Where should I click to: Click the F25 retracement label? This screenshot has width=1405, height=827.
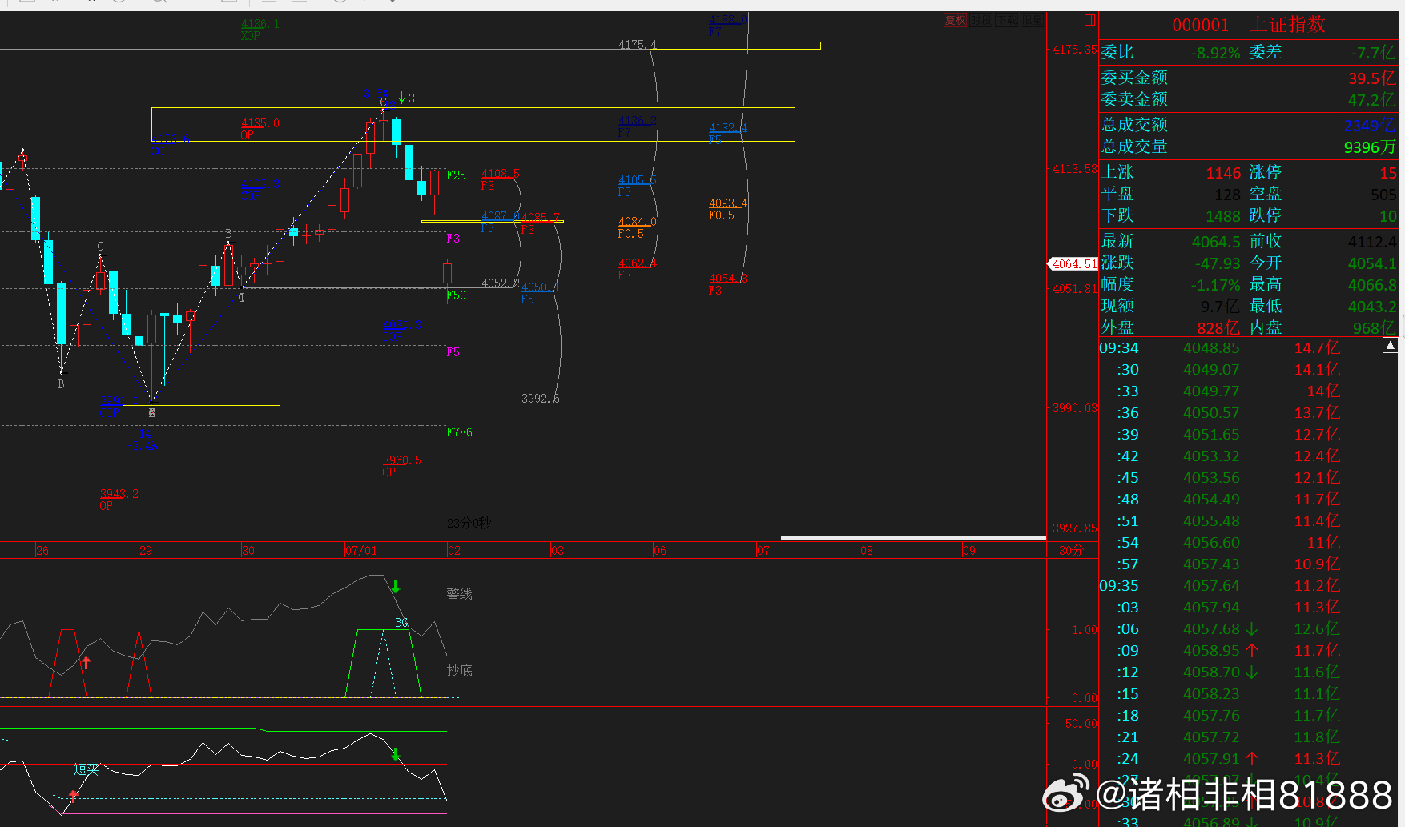456,175
